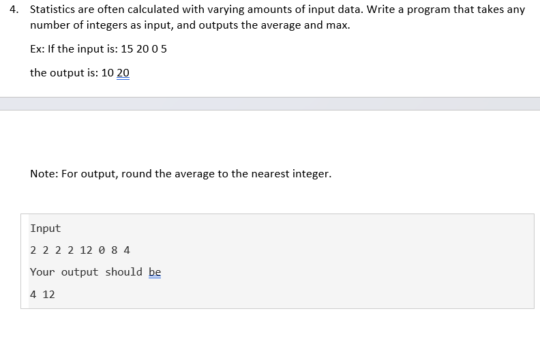Click the double-underlined "20" in the output line
The image size is (540, 339).
click(x=123, y=73)
